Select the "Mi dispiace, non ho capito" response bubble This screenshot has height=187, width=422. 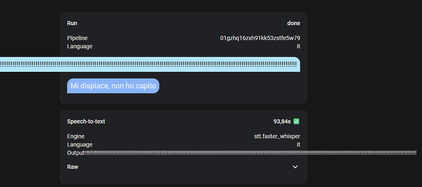click(113, 86)
